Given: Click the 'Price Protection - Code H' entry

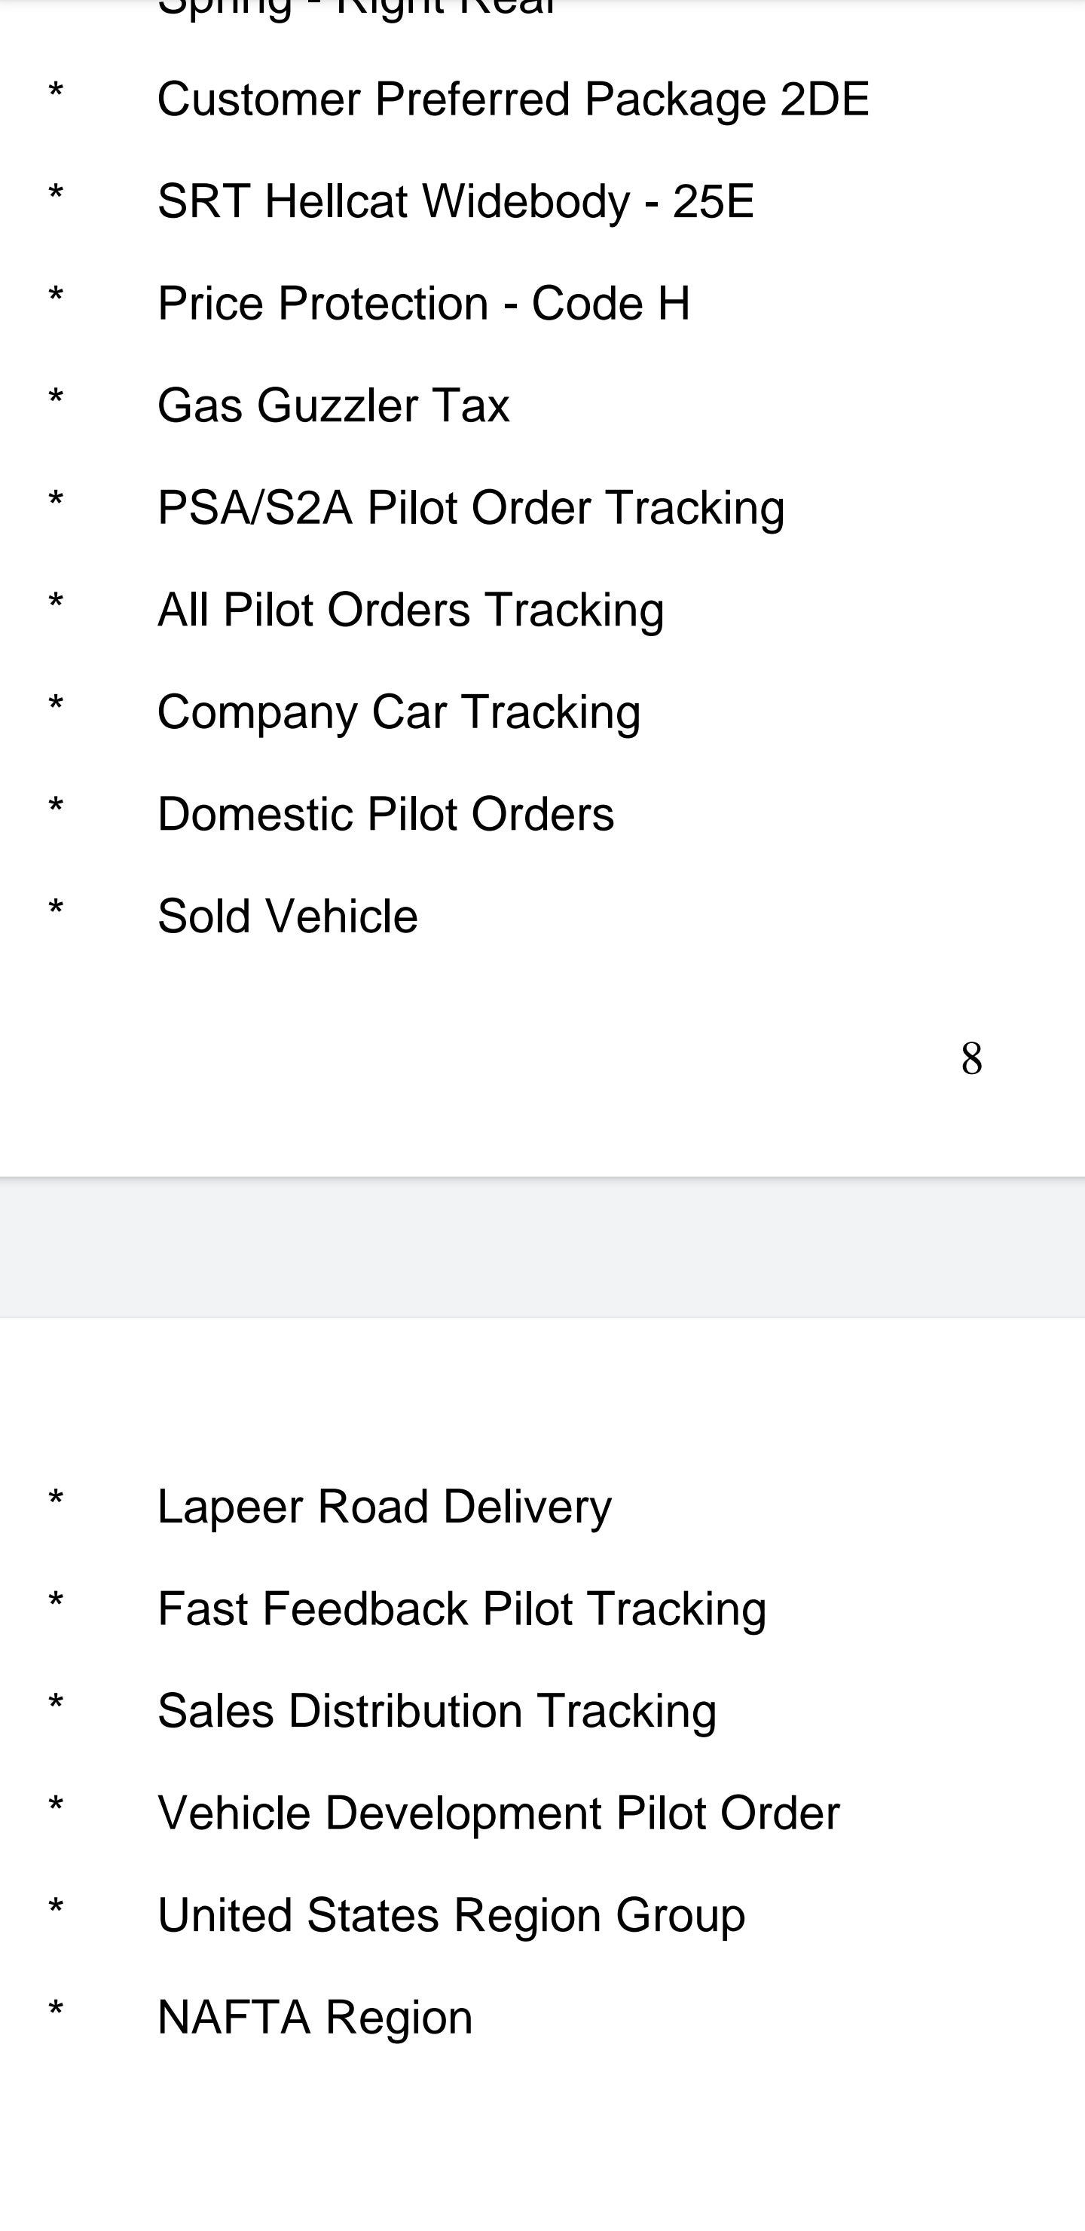Looking at the screenshot, I should (x=423, y=304).
